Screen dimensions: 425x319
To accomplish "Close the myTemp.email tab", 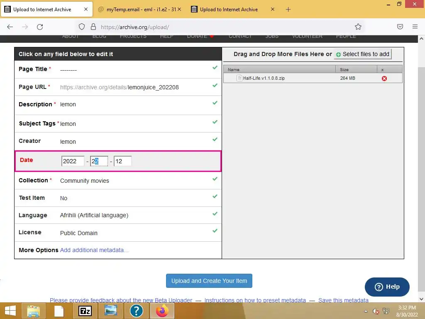I will pyautogui.click(x=179, y=9).
